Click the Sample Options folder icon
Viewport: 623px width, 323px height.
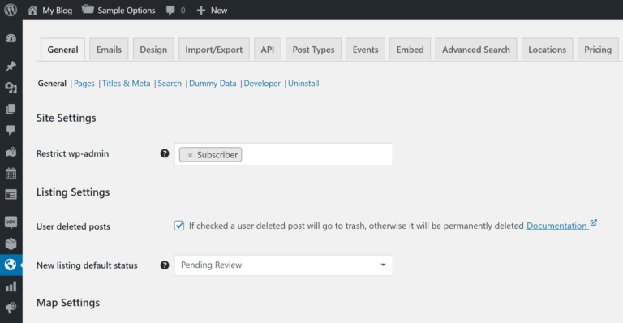click(88, 10)
